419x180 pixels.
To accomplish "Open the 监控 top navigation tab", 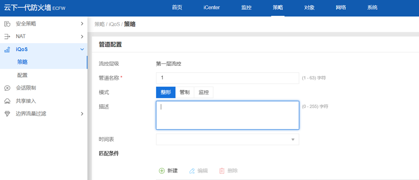I will pyautogui.click(x=247, y=7).
